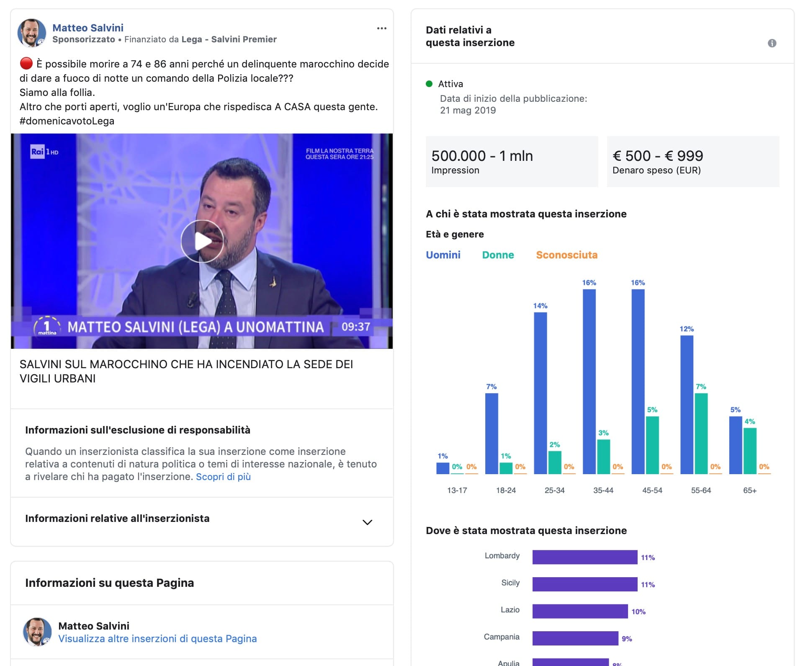The image size is (803, 666).
Task: Toggle the Uomini legend filter
Action: click(x=443, y=255)
